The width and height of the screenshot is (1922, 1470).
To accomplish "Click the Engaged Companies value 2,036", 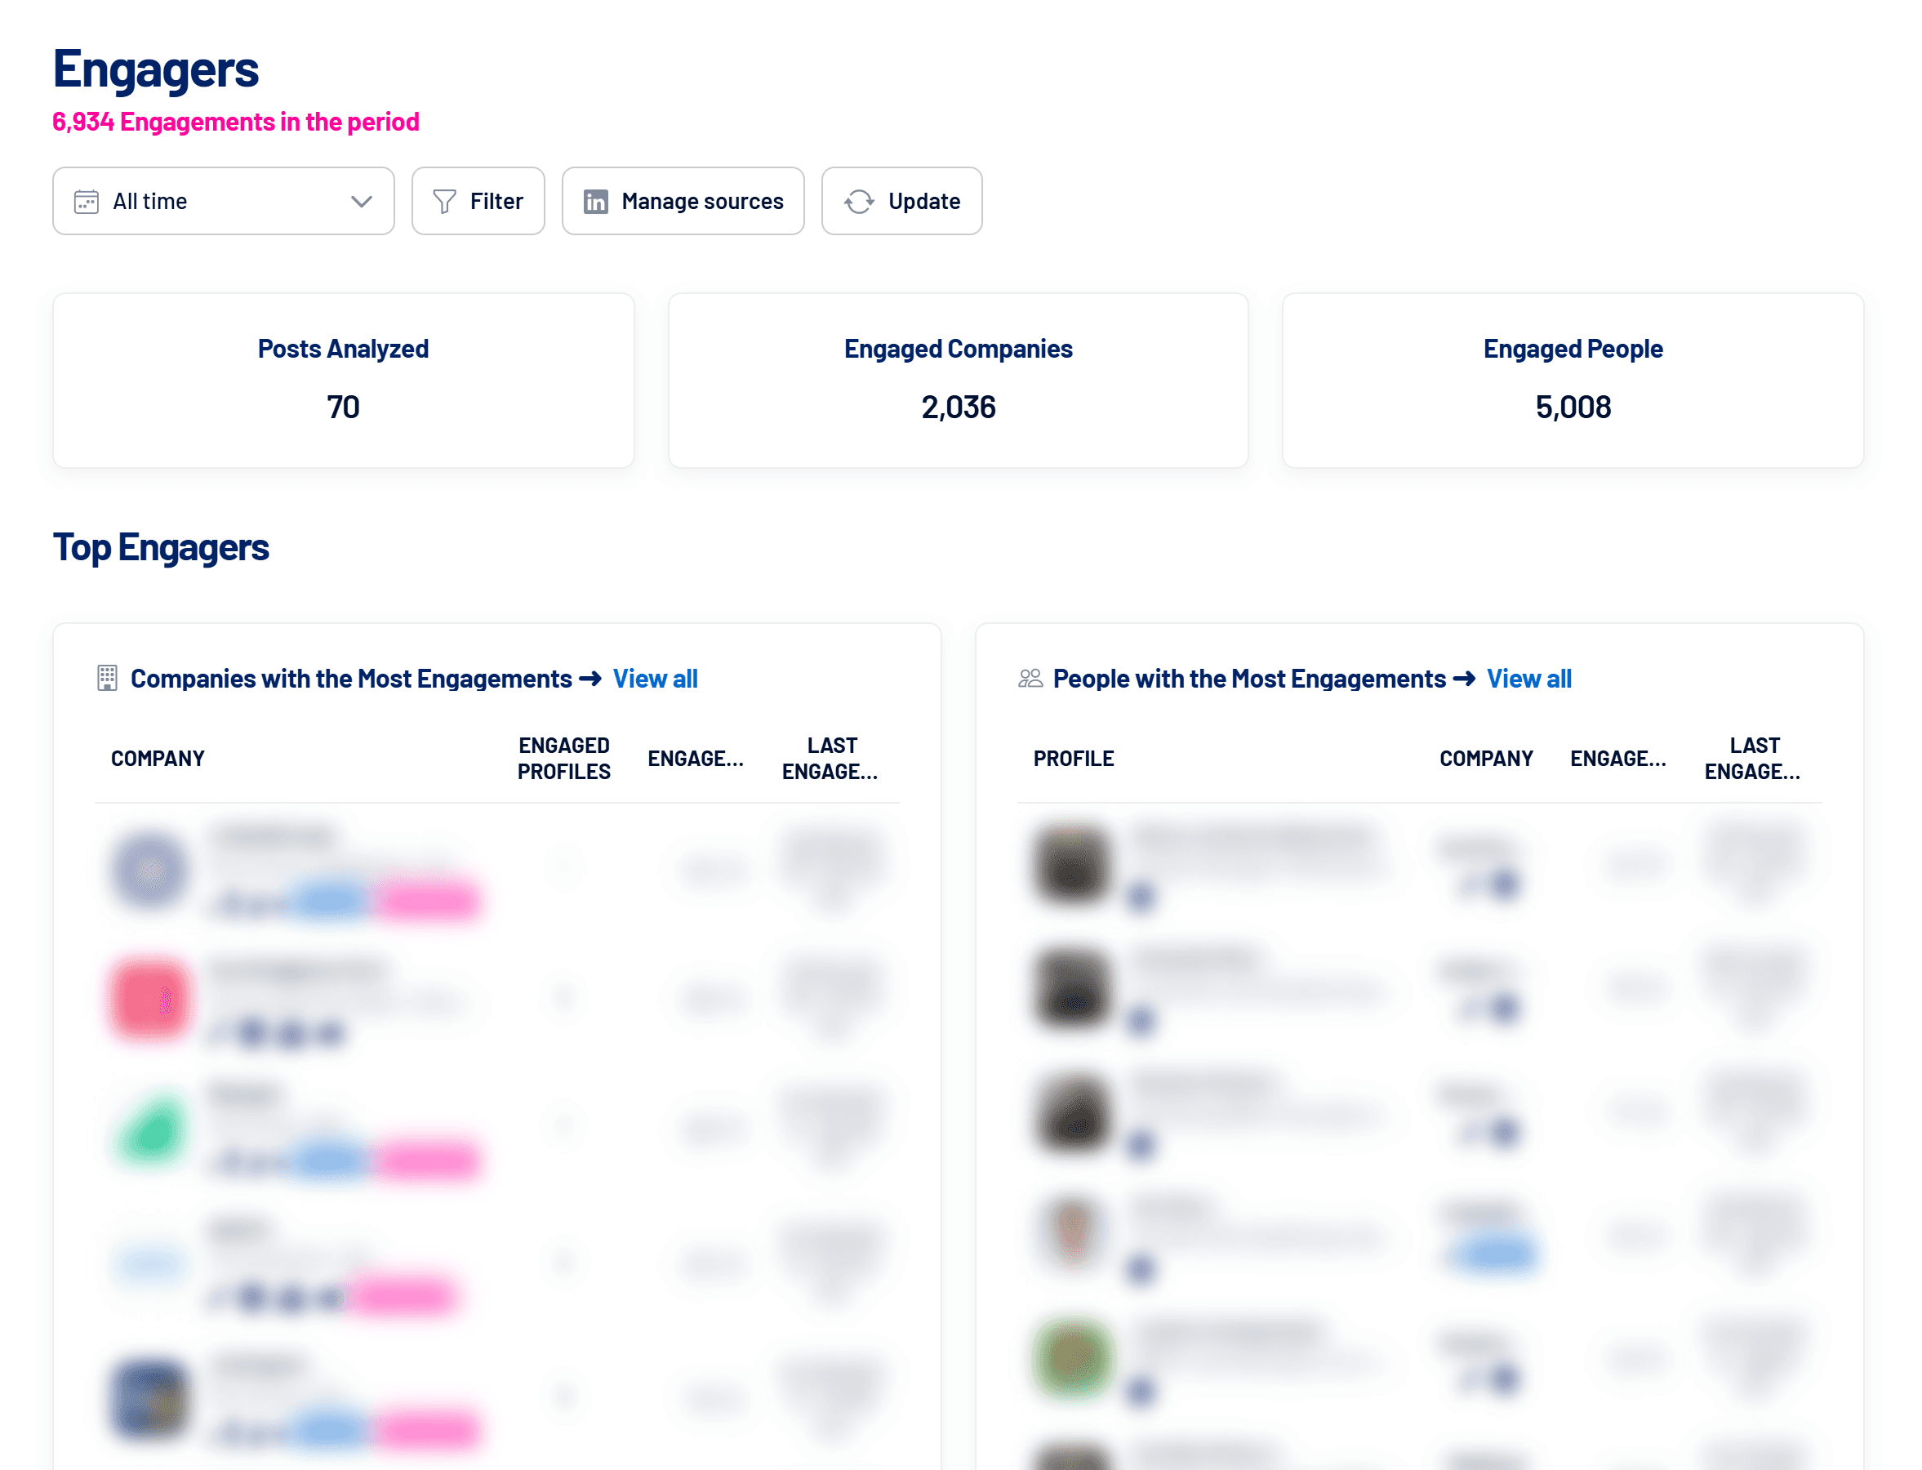I will pos(958,408).
